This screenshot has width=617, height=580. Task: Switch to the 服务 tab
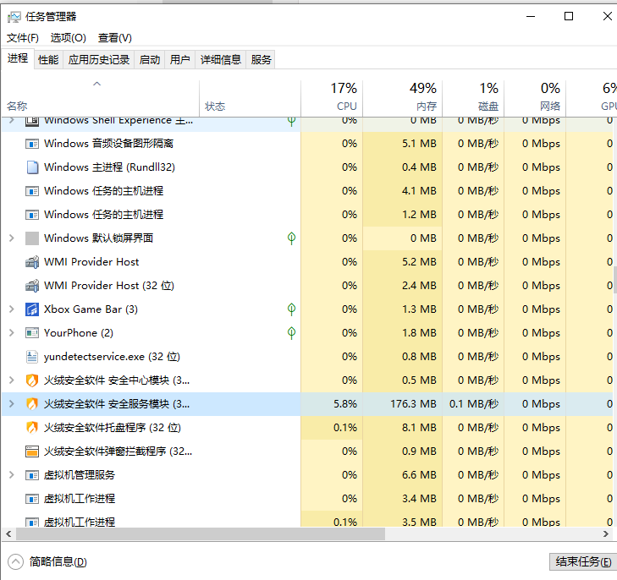click(x=261, y=60)
